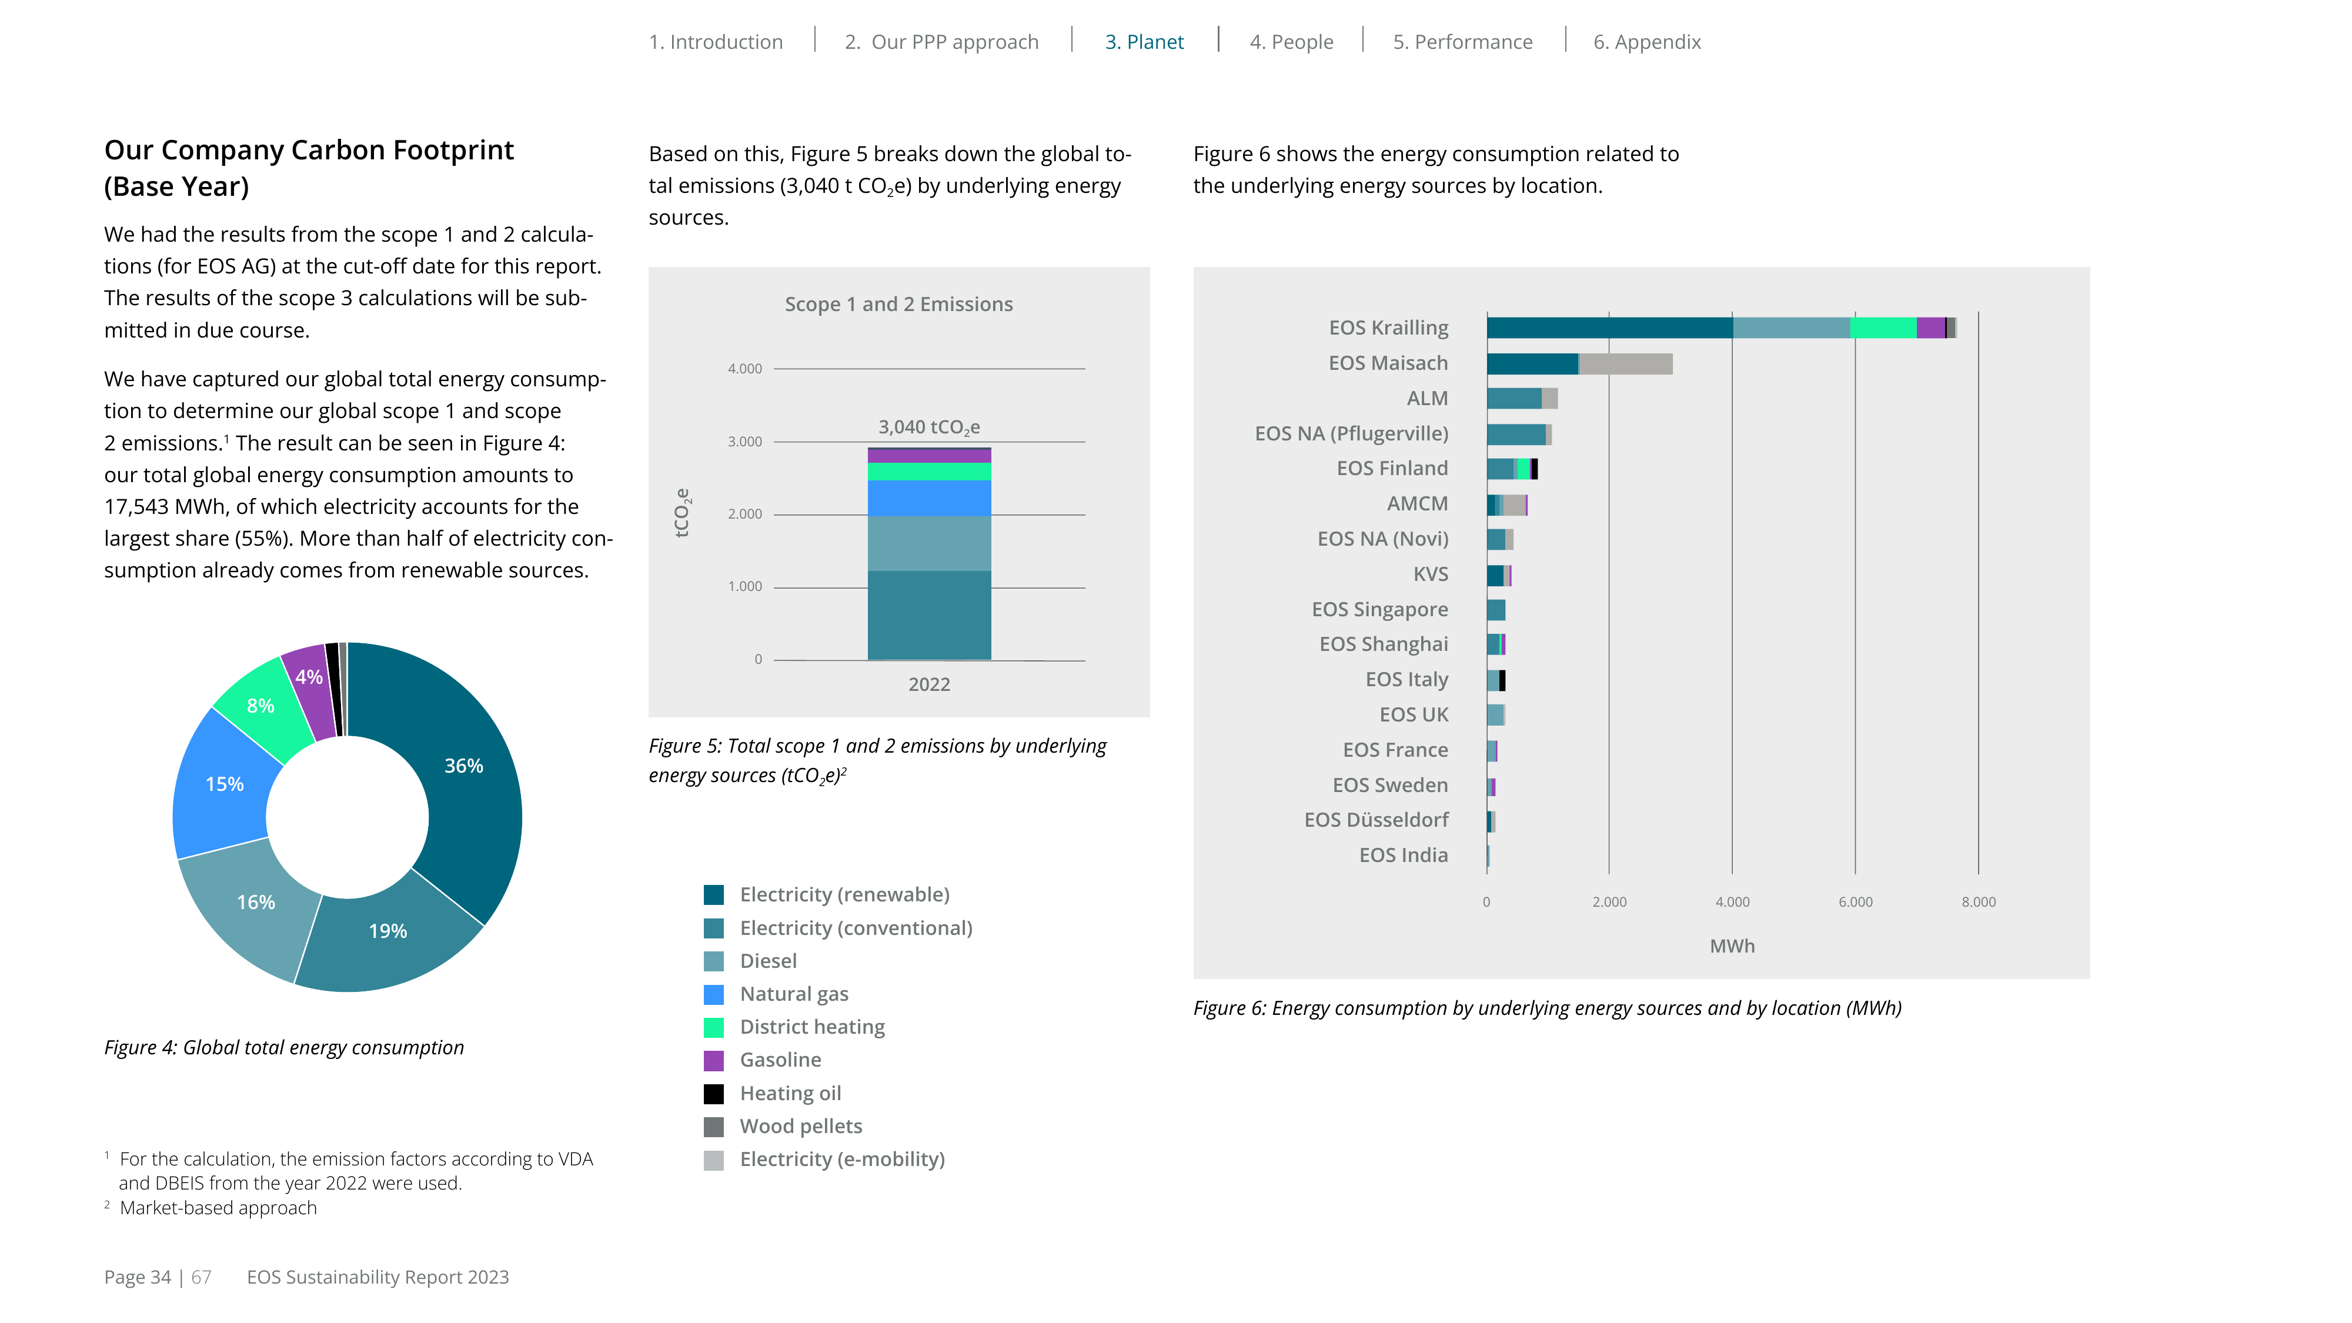Click the 36% donut chart segment
Image resolution: width=2352 pixels, height=1323 pixels.
tap(464, 766)
